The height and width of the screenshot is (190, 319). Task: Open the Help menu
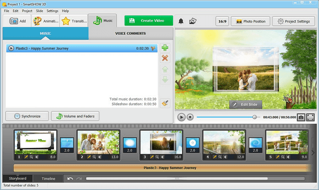[x=65, y=11]
